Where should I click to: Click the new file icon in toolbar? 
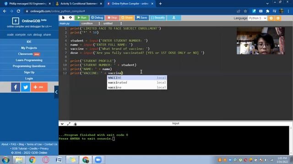click(63, 18)
